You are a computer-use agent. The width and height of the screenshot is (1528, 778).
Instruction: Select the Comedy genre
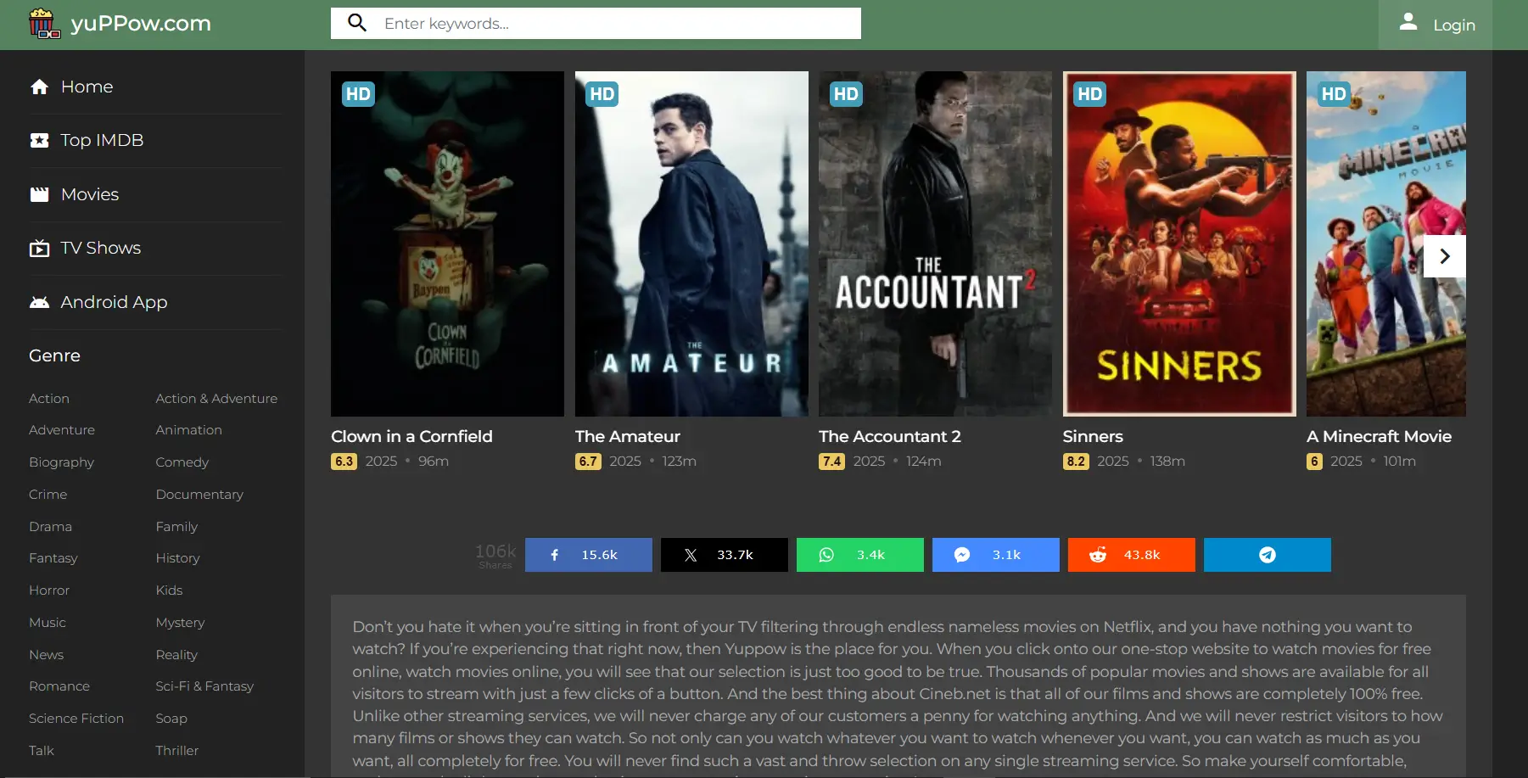pos(182,462)
